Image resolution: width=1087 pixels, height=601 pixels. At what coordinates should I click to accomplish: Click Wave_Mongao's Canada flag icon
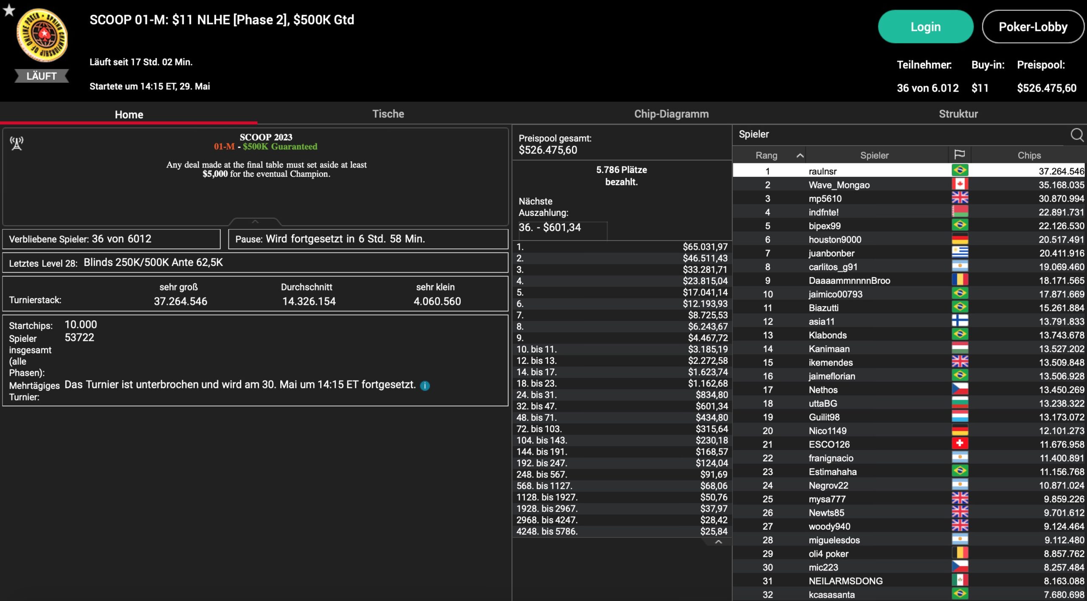click(x=959, y=184)
